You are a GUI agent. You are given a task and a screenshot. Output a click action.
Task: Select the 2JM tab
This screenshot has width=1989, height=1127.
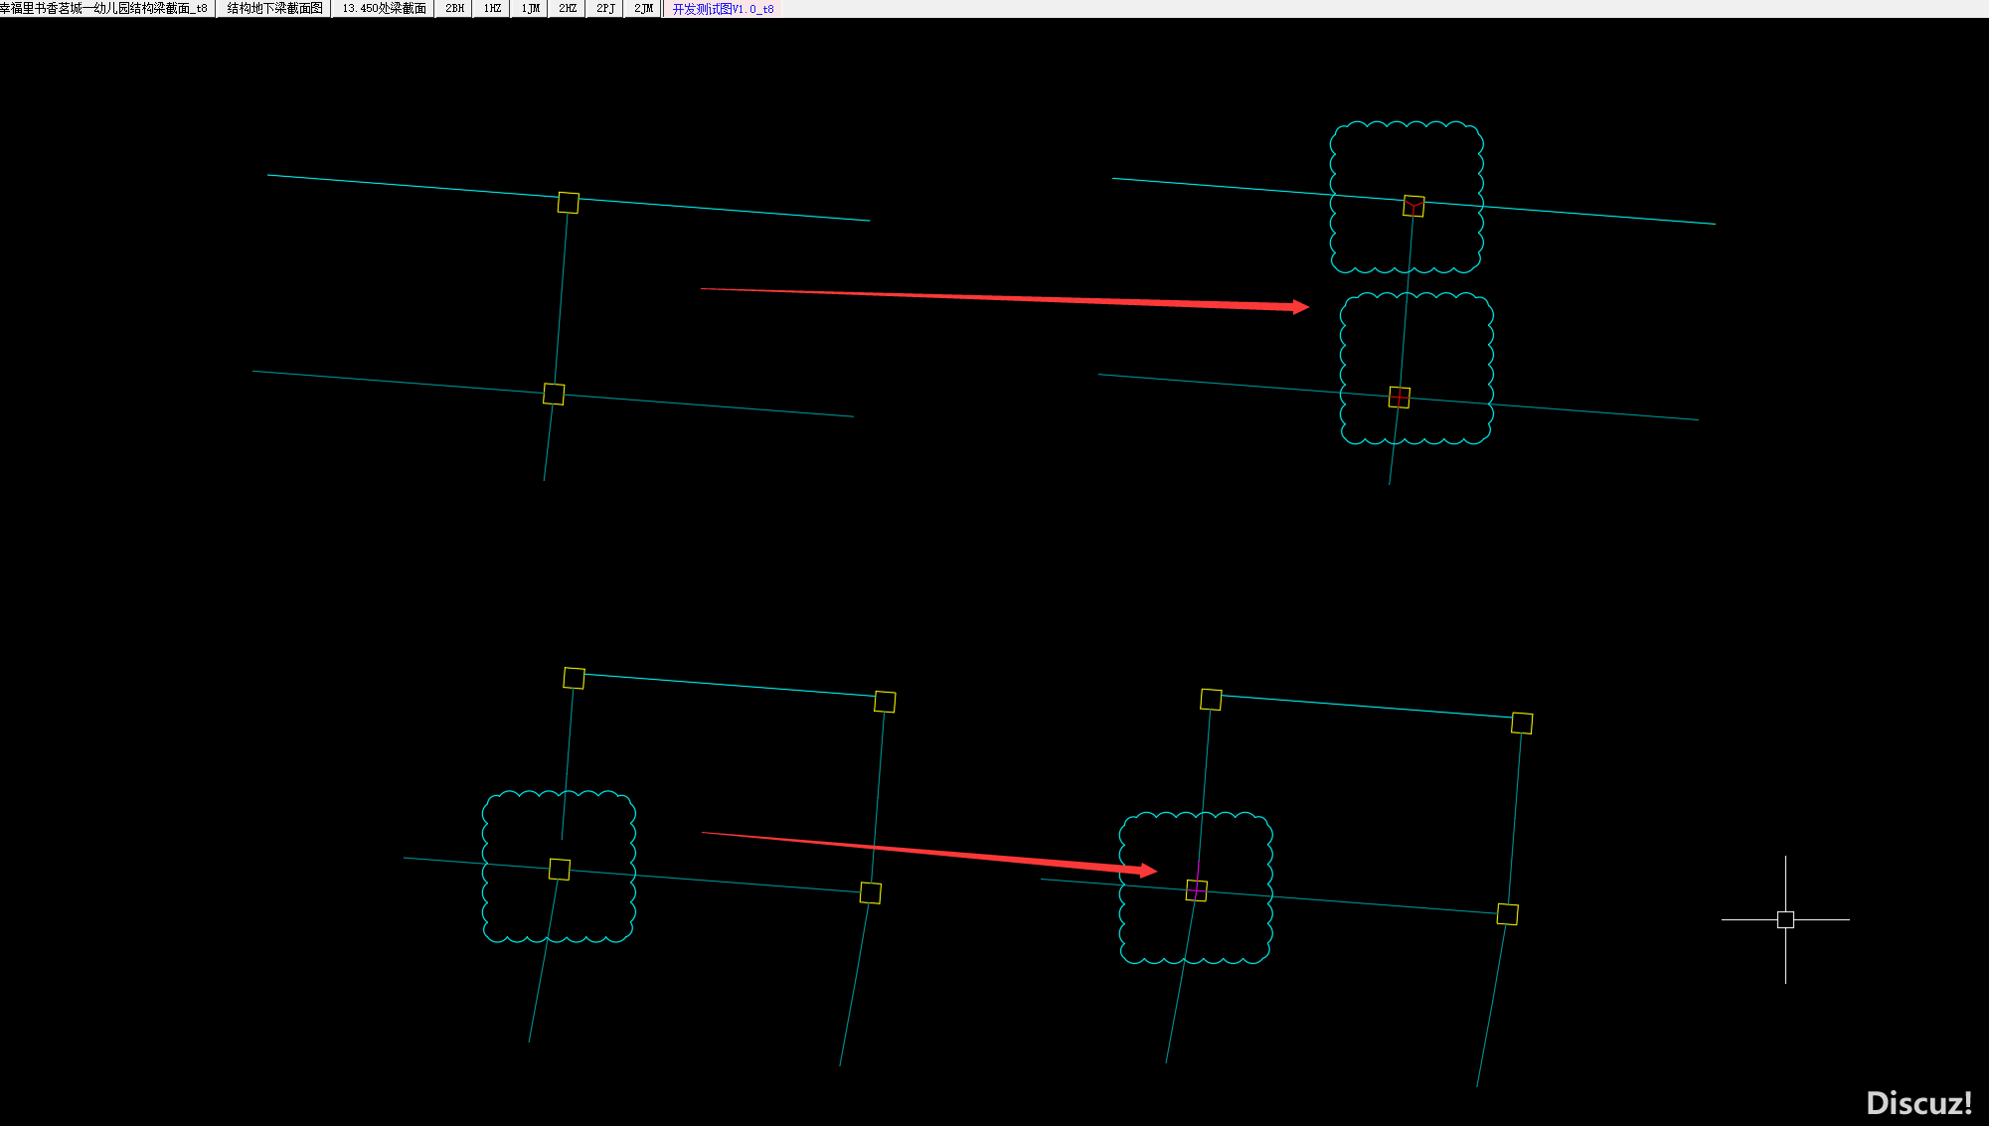[x=643, y=9]
